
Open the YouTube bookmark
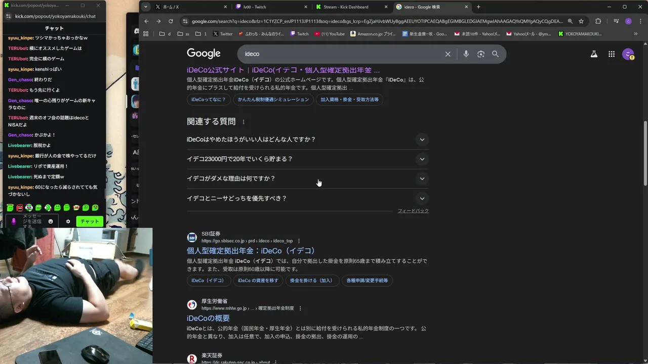tap(330, 34)
